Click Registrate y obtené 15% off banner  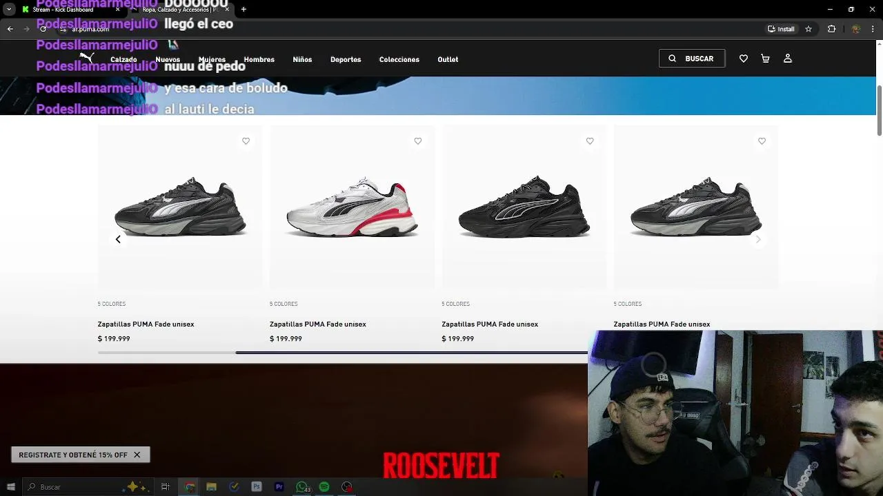73,455
